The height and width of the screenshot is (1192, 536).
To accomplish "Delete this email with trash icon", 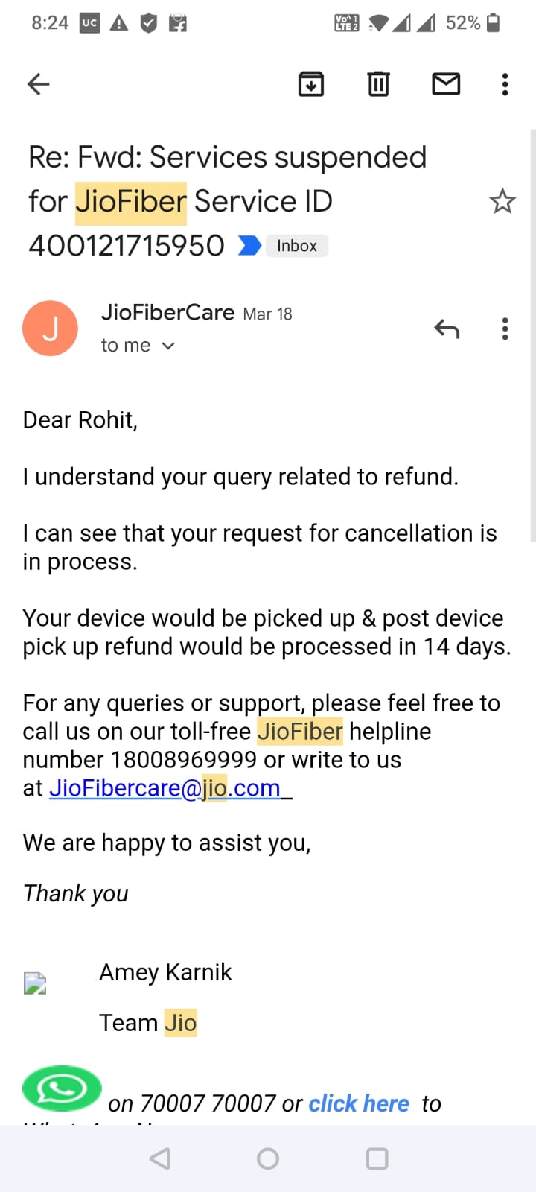I will point(378,84).
